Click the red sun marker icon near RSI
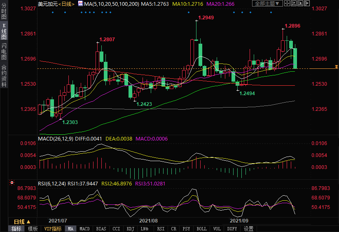The height and width of the screenshot is (232, 339). tap(12, 182)
